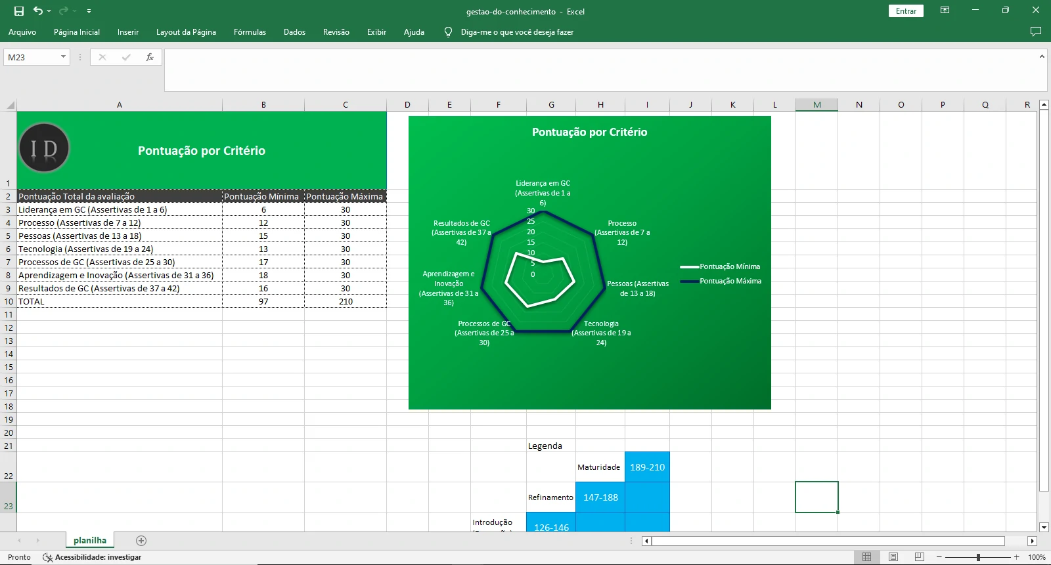Open the Insert Function fx button

click(x=150, y=57)
